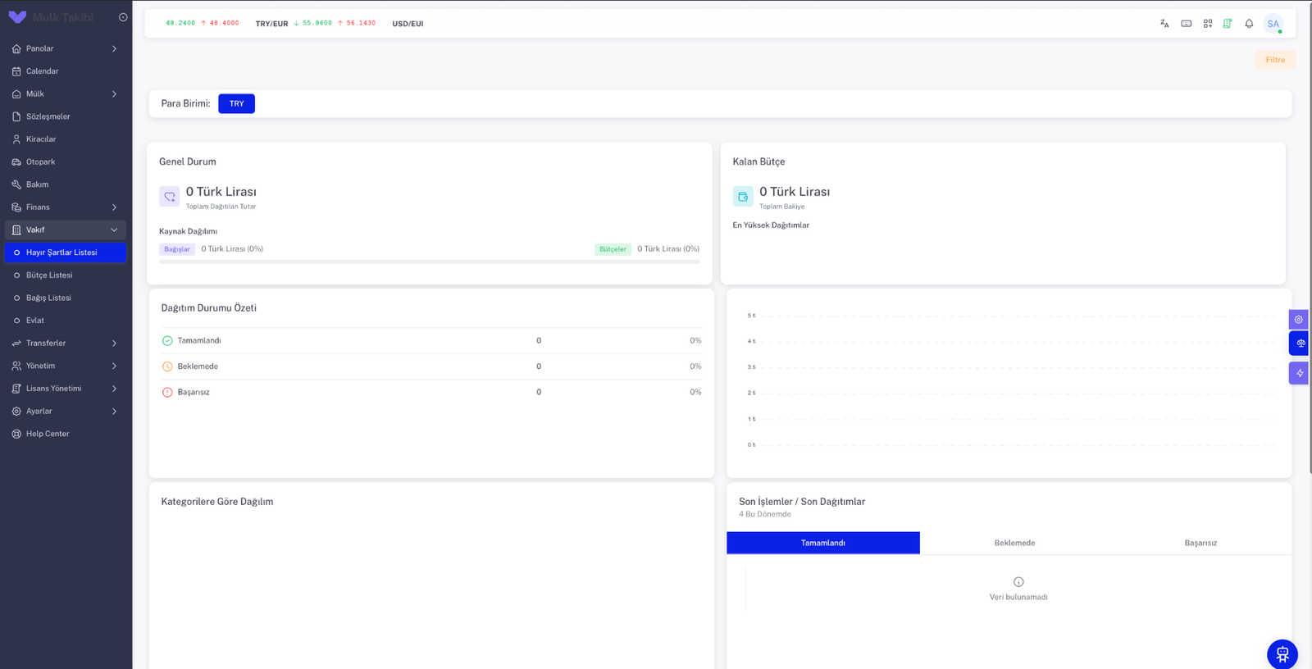Open notifications bell
The height and width of the screenshot is (669, 1312).
point(1249,24)
